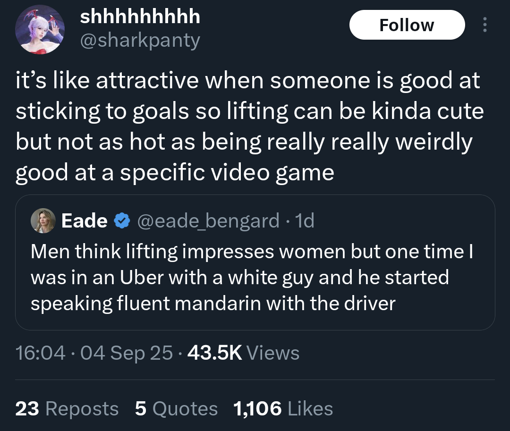This screenshot has height=431, width=510.
Task: Show the 5 Quotes list
Action: point(176,408)
